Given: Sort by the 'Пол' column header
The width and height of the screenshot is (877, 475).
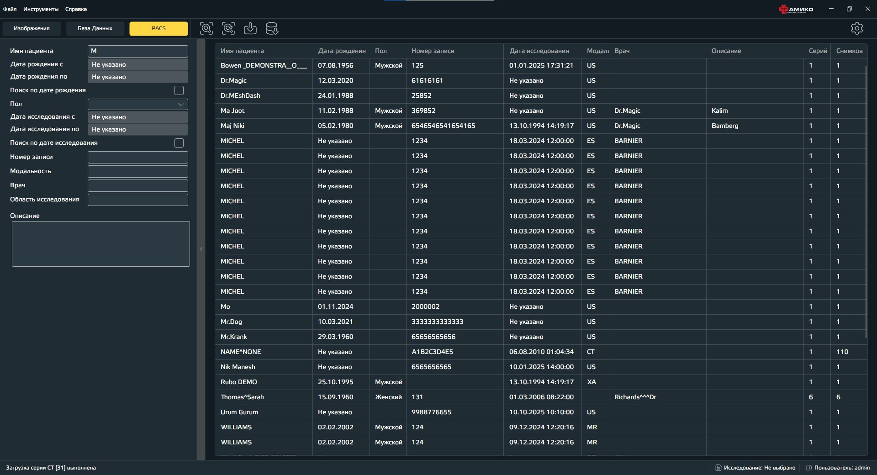Looking at the screenshot, I should click(388, 51).
